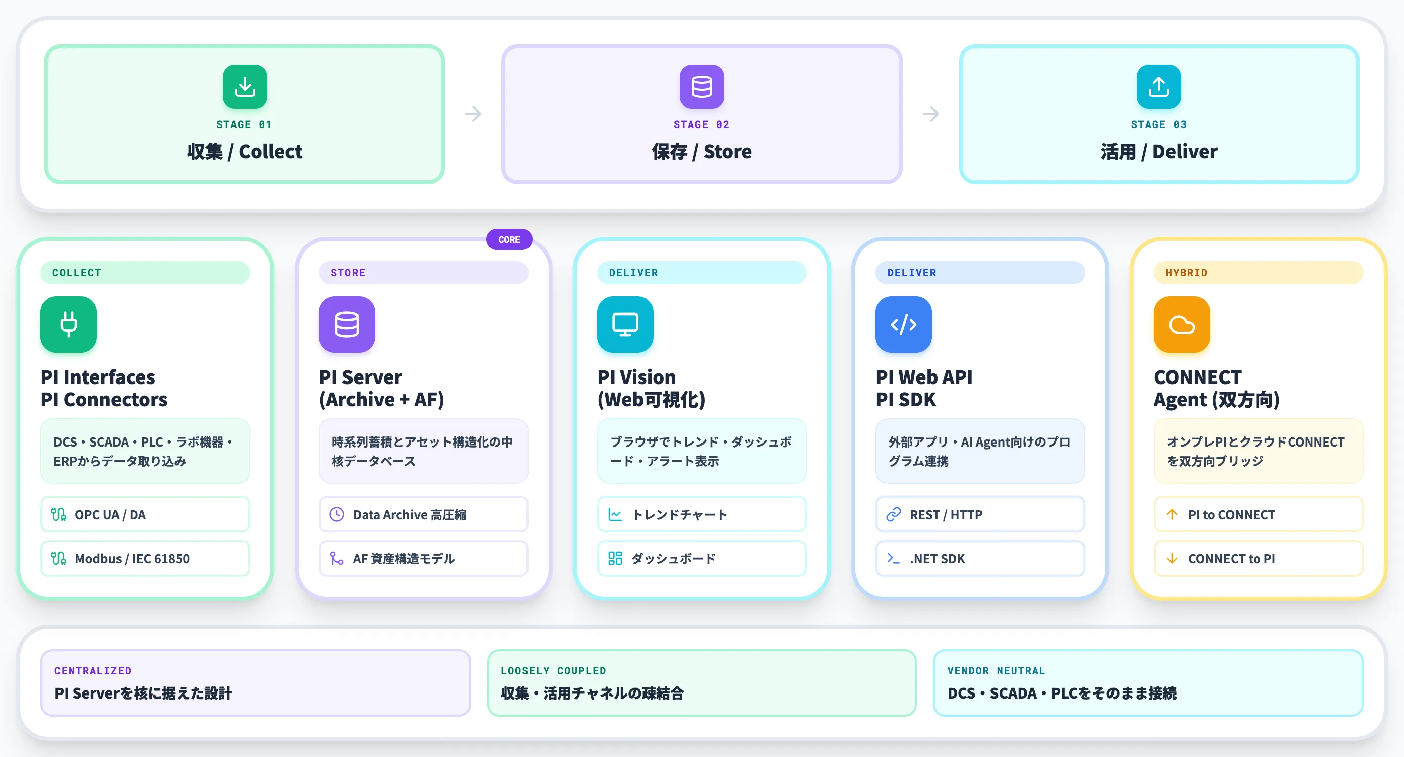This screenshot has width=1404, height=757.
Task: Click the .NET SDK label
Action: coord(938,559)
